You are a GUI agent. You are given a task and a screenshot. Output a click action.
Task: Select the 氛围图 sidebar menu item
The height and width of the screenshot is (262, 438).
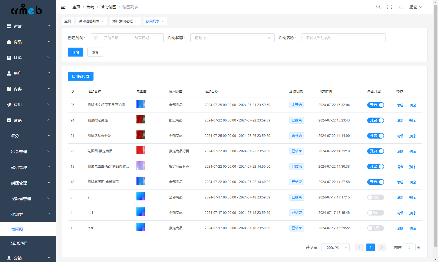point(28,229)
